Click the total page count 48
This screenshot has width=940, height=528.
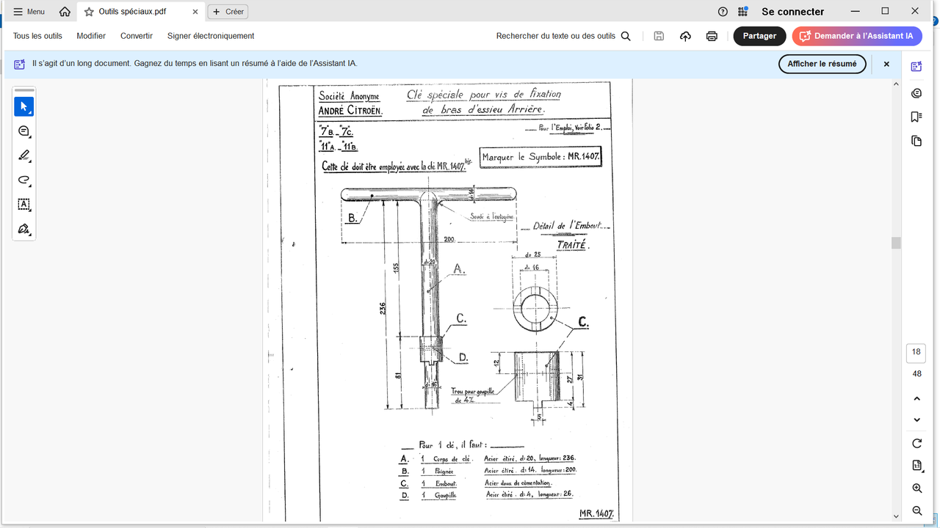tap(916, 374)
